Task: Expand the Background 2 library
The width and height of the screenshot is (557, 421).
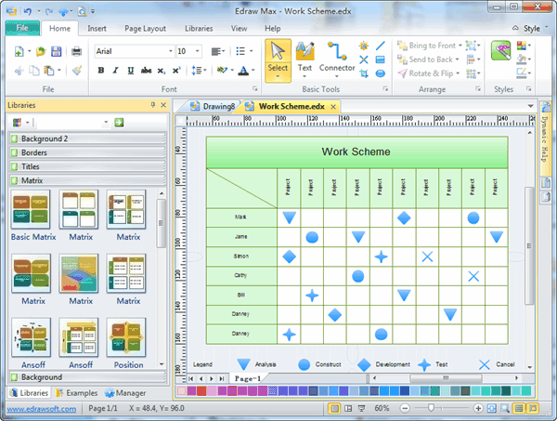Action: [87, 138]
